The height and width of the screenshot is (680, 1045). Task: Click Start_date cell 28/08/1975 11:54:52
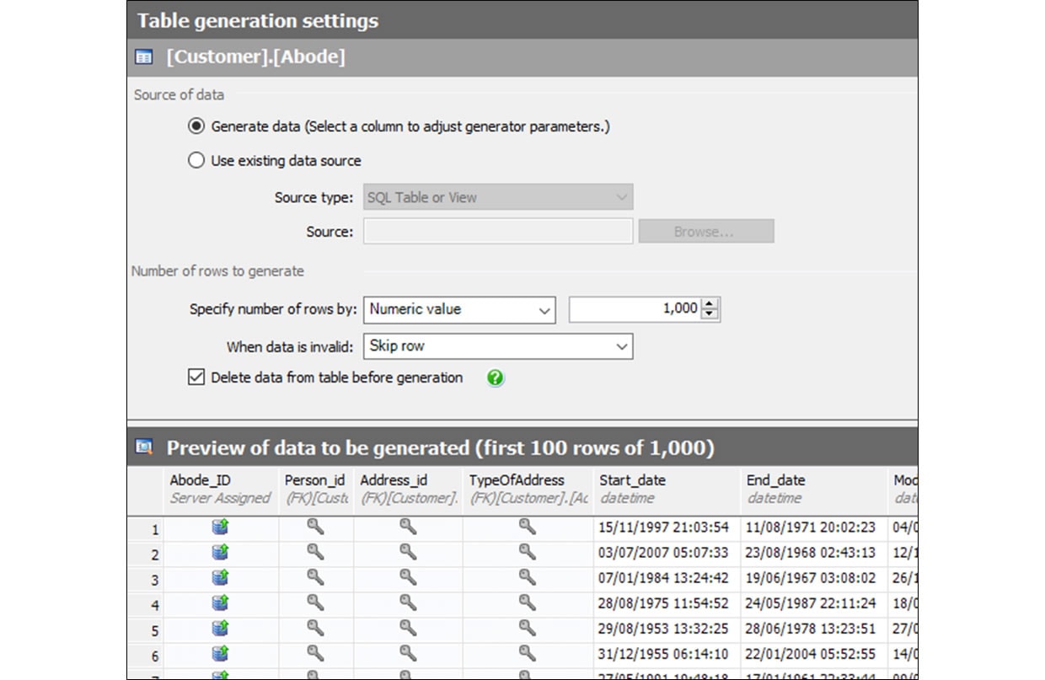667,603
